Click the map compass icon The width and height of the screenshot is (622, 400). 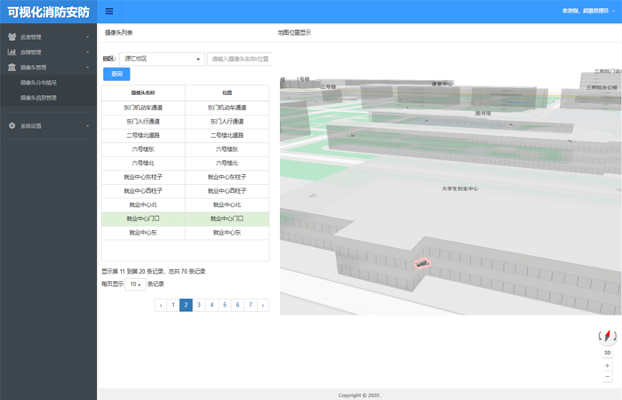point(608,336)
